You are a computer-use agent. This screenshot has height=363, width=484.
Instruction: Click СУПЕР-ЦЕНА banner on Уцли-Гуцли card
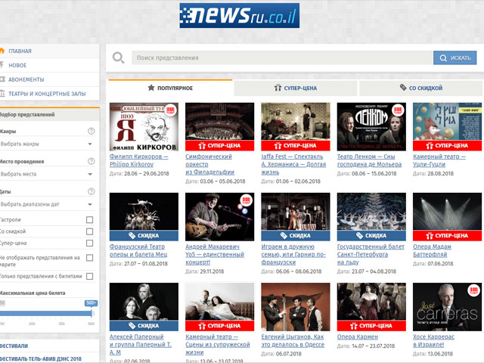pyautogui.click(x=447, y=146)
